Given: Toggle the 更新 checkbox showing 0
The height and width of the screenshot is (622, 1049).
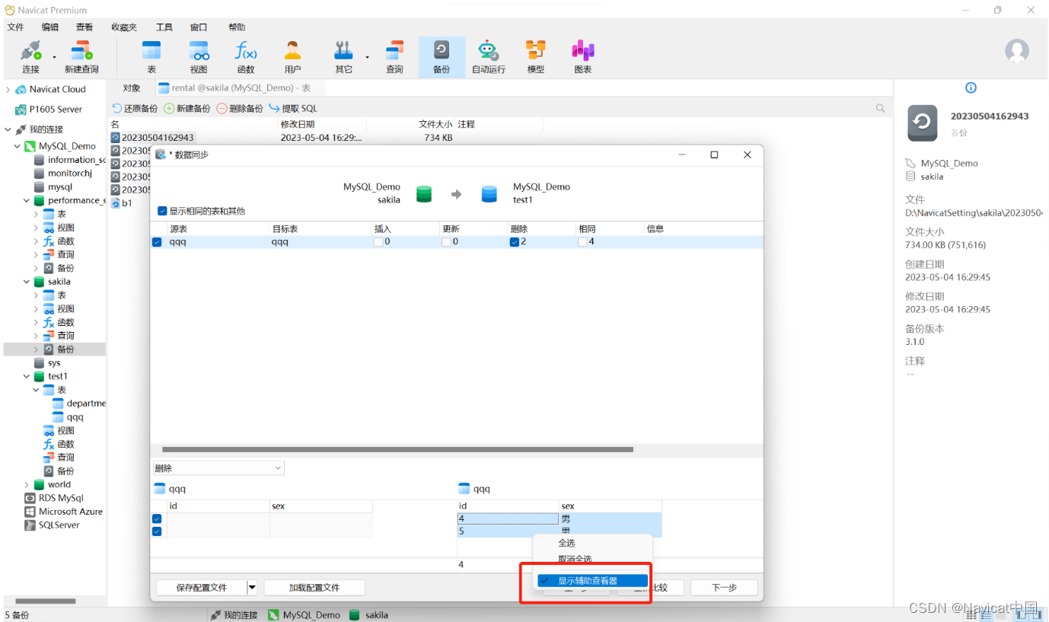Looking at the screenshot, I should click(446, 242).
